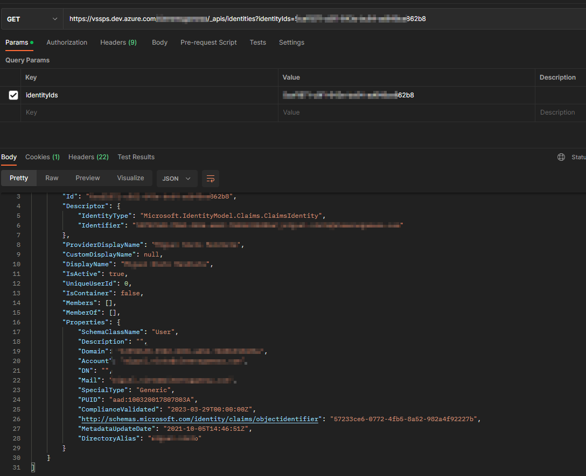The width and height of the screenshot is (586, 476).
Task: Open the Headers (9) request tab
Action: point(118,42)
